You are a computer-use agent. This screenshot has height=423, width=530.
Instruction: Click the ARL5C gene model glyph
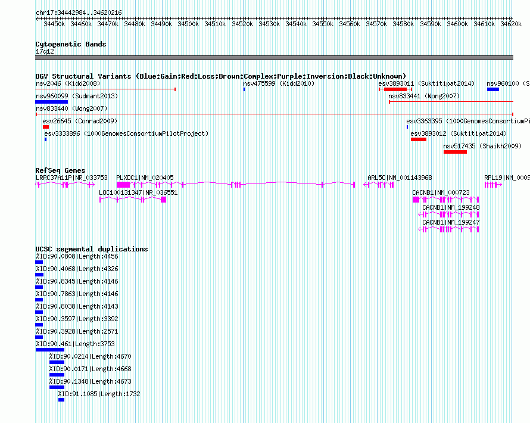click(x=379, y=184)
